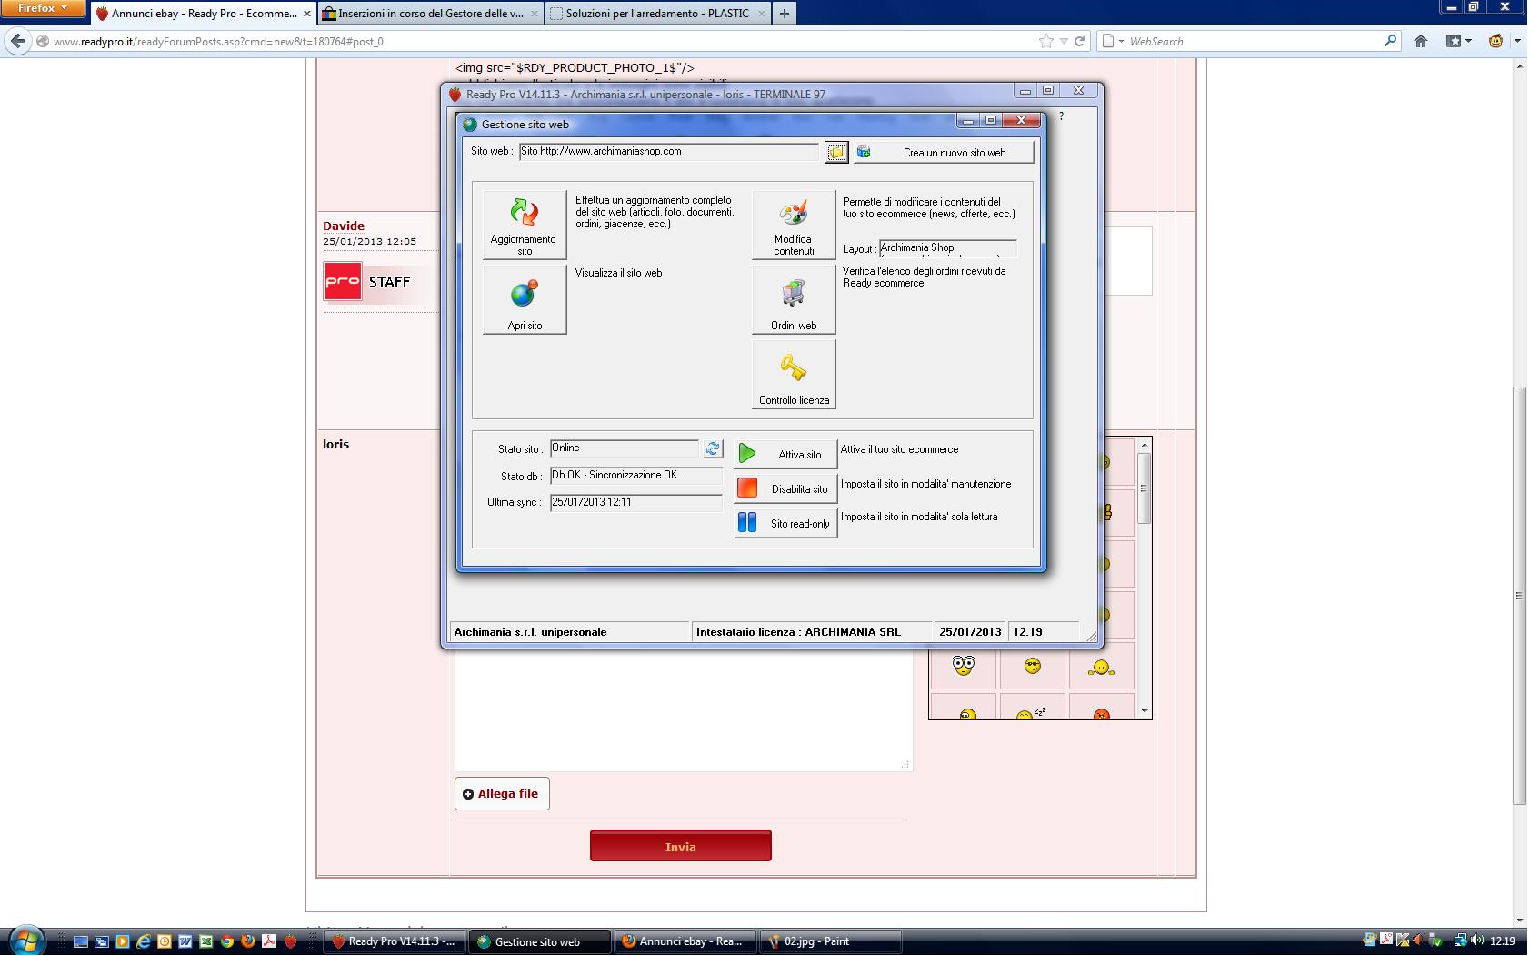This screenshot has height=956, width=1530.
Task: Reload the page in Firefox
Action: (x=1079, y=41)
